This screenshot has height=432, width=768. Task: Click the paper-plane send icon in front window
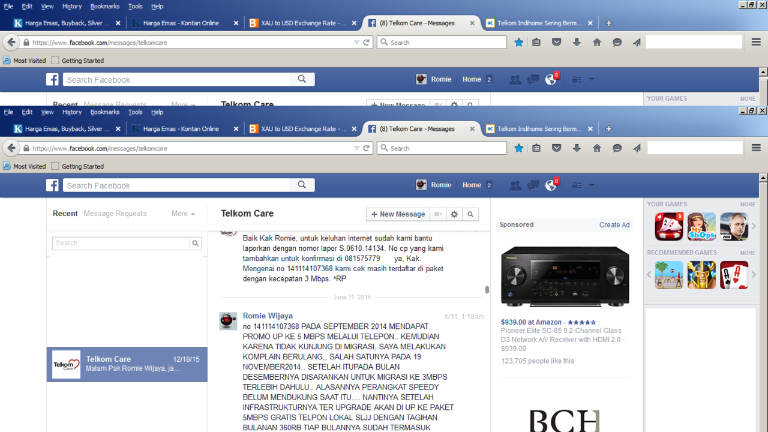tap(637, 148)
